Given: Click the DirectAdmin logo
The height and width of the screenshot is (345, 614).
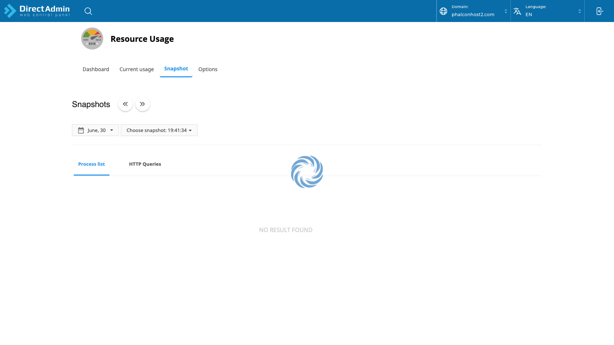Looking at the screenshot, I should click(x=37, y=11).
